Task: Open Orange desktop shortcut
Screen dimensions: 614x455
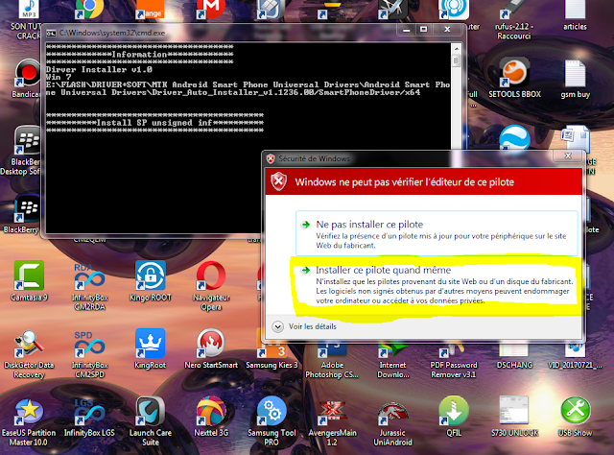Action: (151, 10)
